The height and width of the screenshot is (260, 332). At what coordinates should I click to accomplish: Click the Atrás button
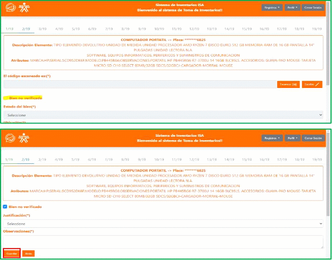(28, 254)
